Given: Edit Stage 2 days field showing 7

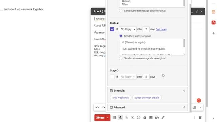Looking at the screenshot, I should click(x=146, y=29).
